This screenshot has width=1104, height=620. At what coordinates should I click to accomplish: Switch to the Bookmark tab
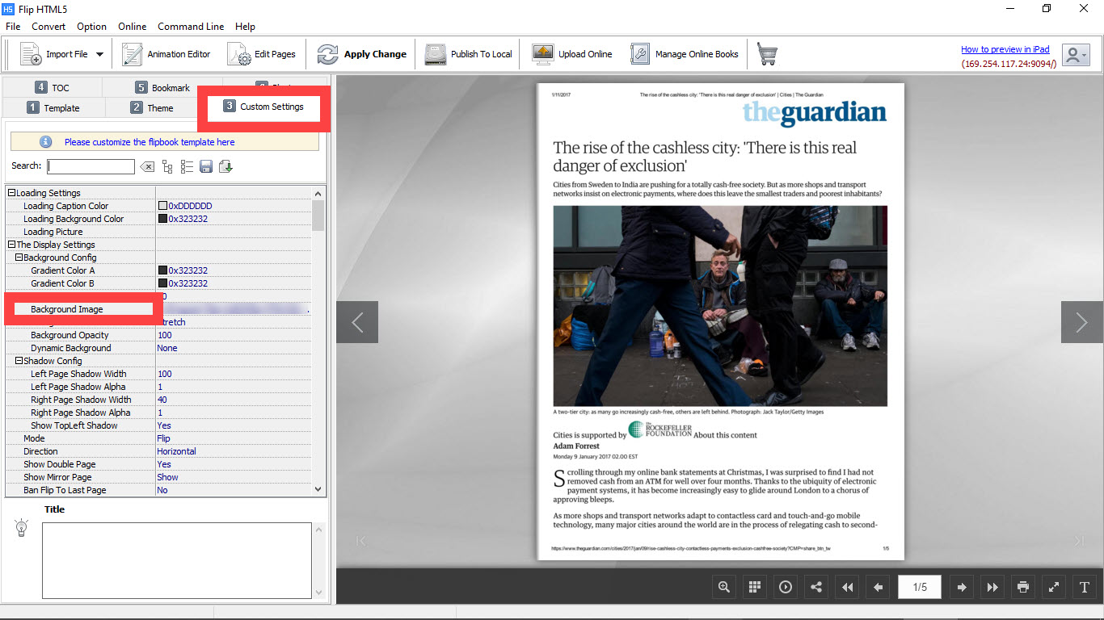[162, 87]
